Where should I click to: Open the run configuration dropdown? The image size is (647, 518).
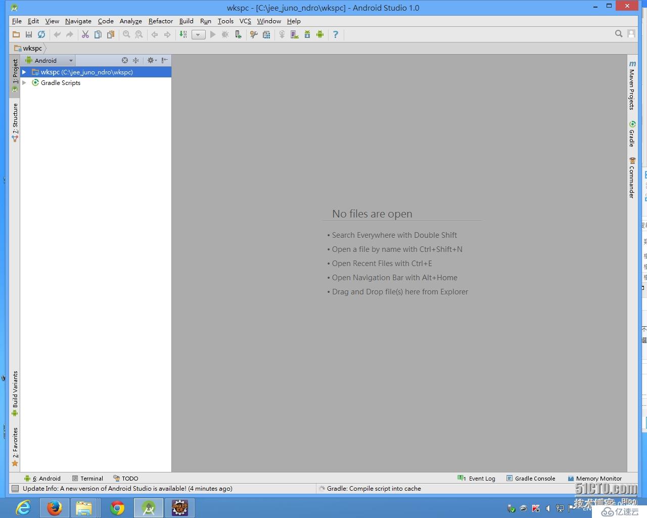tap(199, 34)
